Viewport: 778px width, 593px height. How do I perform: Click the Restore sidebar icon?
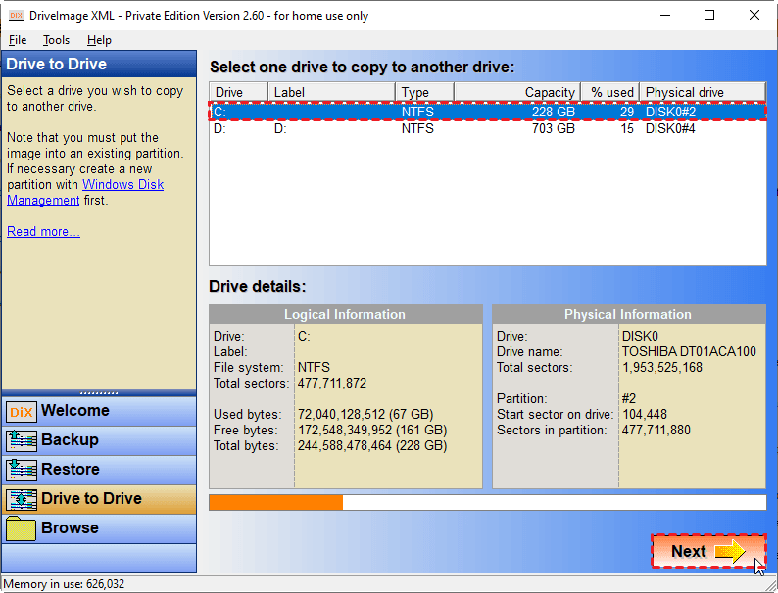[21, 471]
